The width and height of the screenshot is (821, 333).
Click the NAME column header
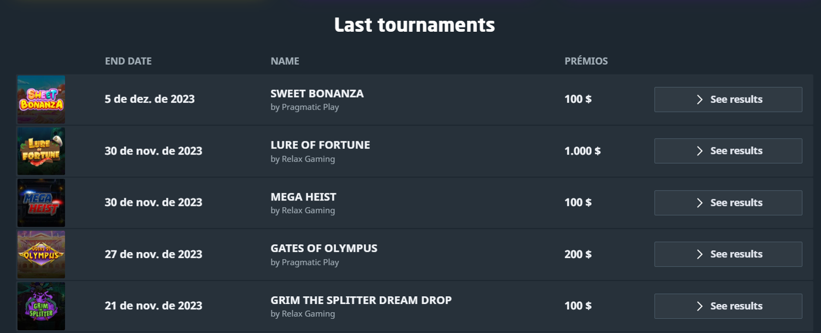pos(285,61)
